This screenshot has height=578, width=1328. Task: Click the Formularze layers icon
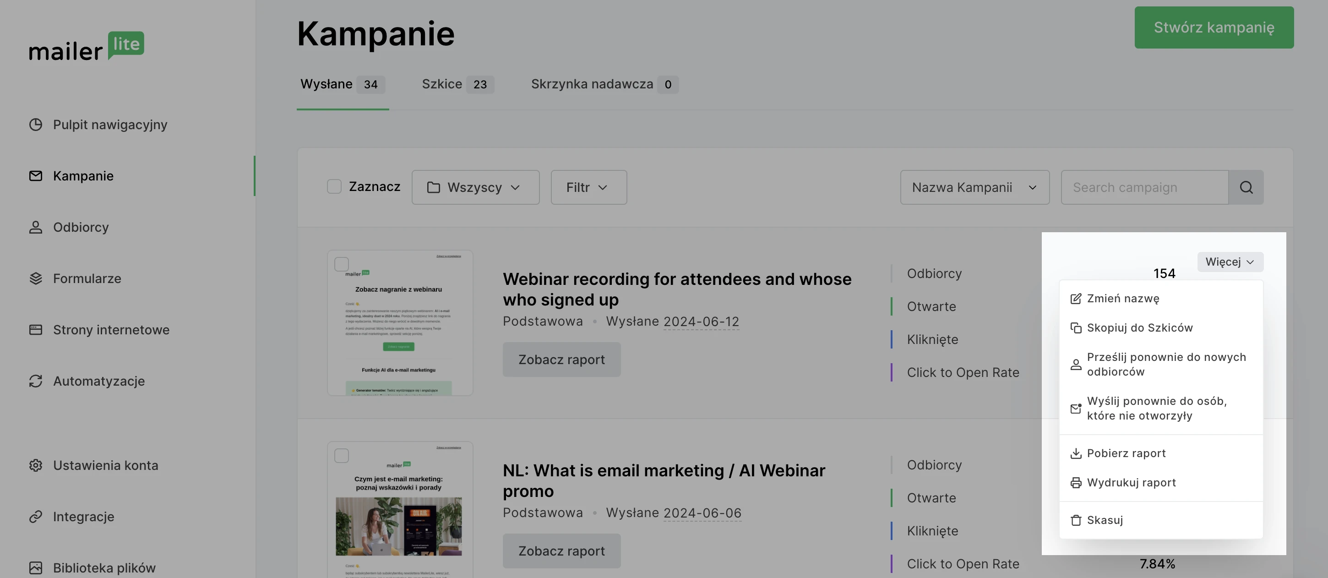[x=36, y=278]
